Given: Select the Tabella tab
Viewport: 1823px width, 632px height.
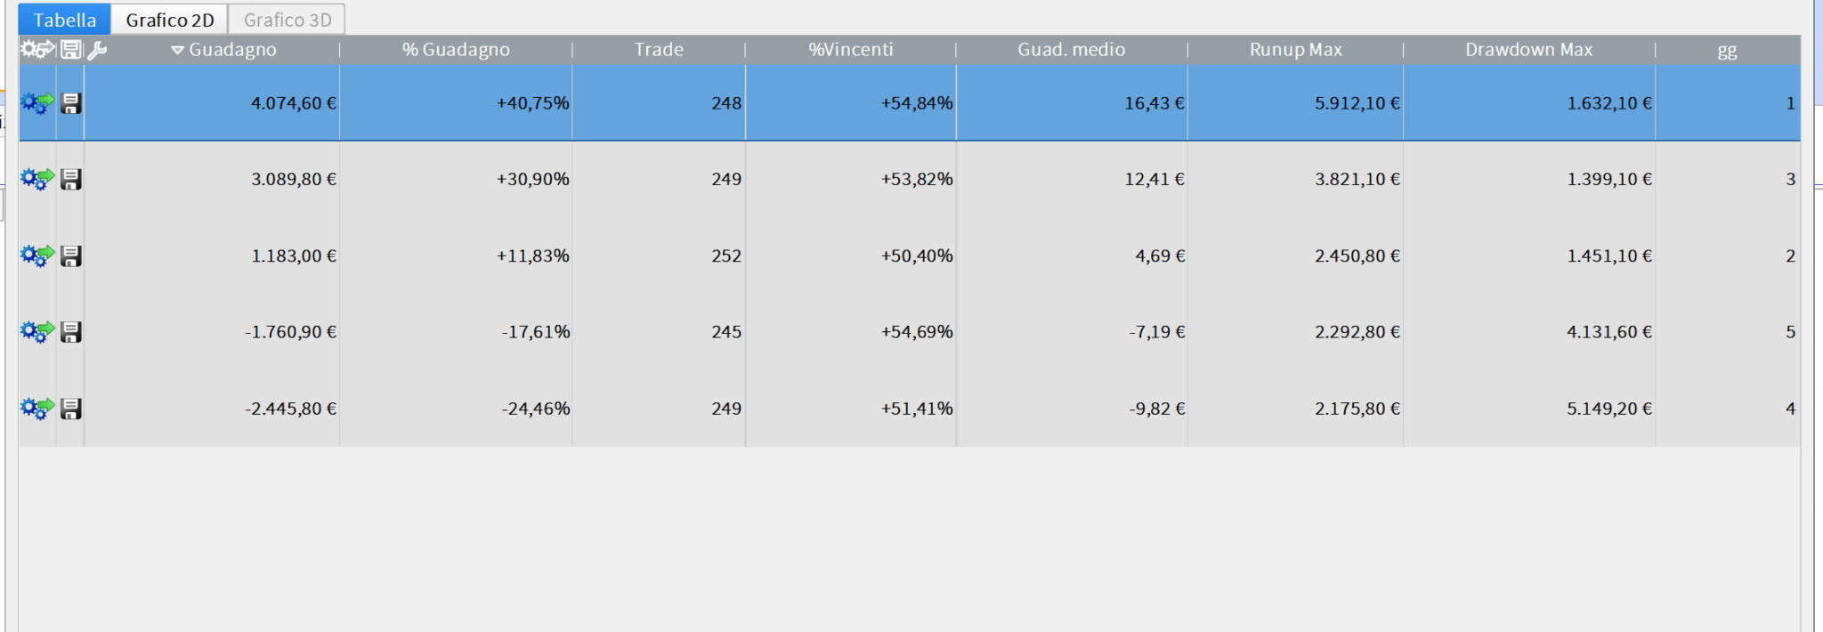Looking at the screenshot, I should pos(64,20).
